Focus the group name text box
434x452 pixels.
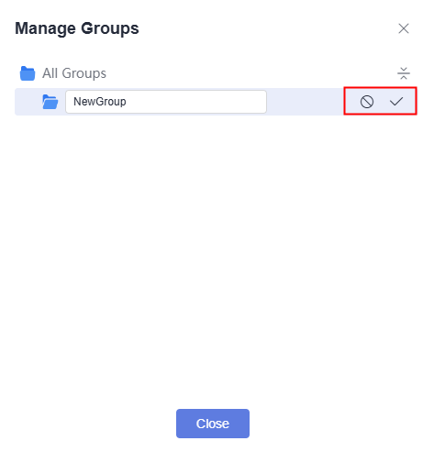[166, 102]
